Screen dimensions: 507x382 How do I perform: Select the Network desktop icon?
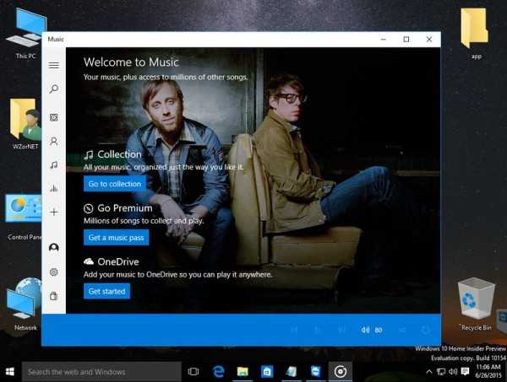[x=25, y=304]
